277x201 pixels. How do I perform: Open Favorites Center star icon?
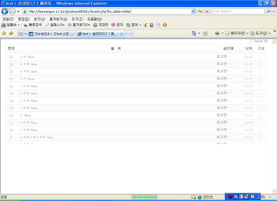[4, 33]
